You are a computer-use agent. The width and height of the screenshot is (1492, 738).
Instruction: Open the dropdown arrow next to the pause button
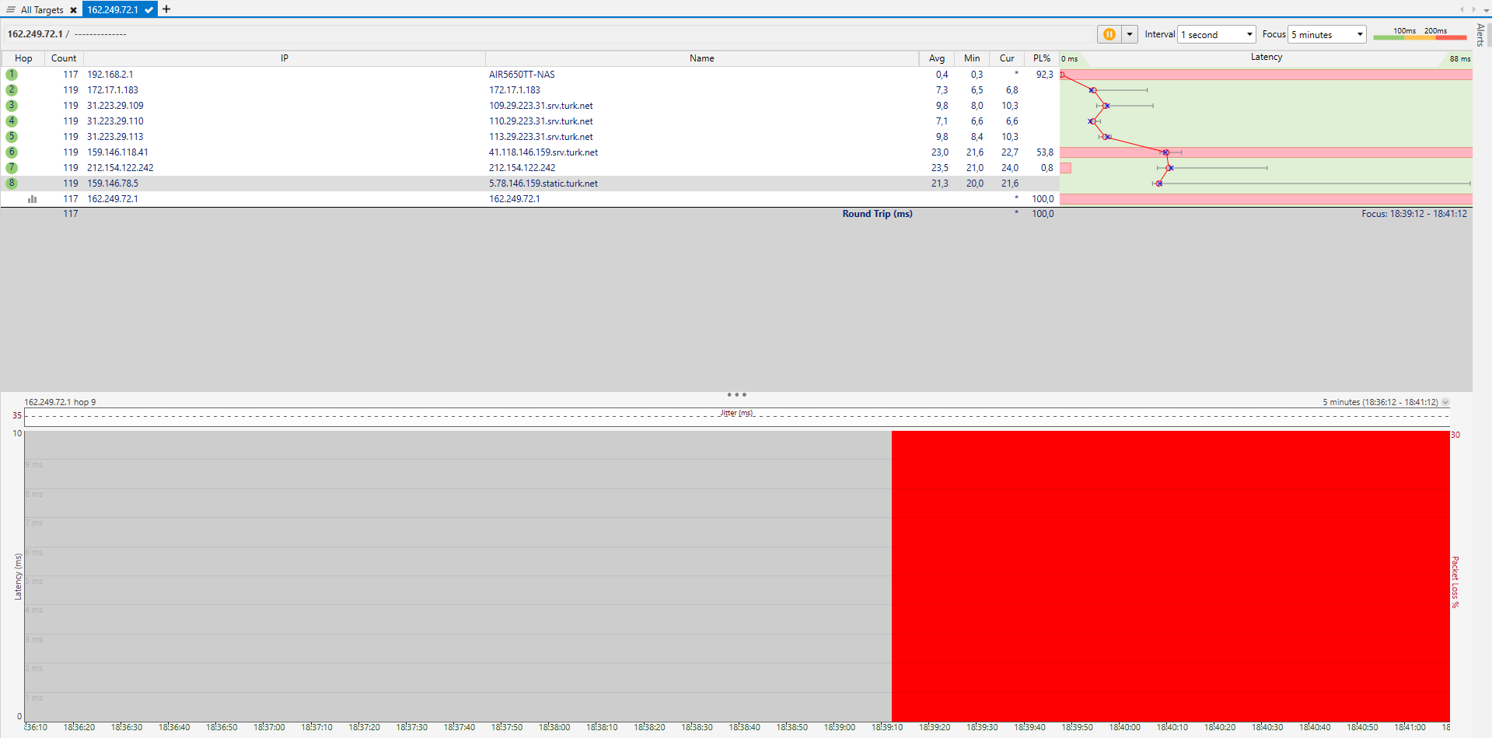coord(1130,34)
